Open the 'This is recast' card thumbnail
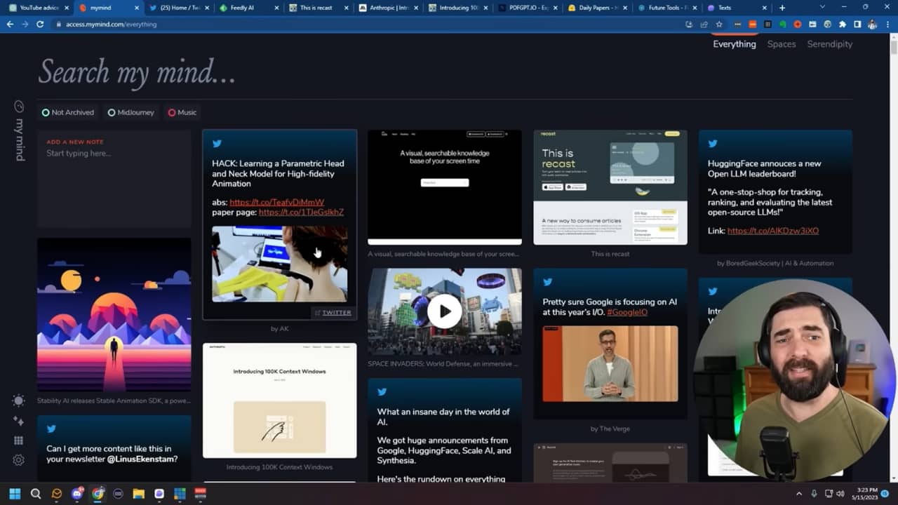The height and width of the screenshot is (505, 898). (610, 187)
